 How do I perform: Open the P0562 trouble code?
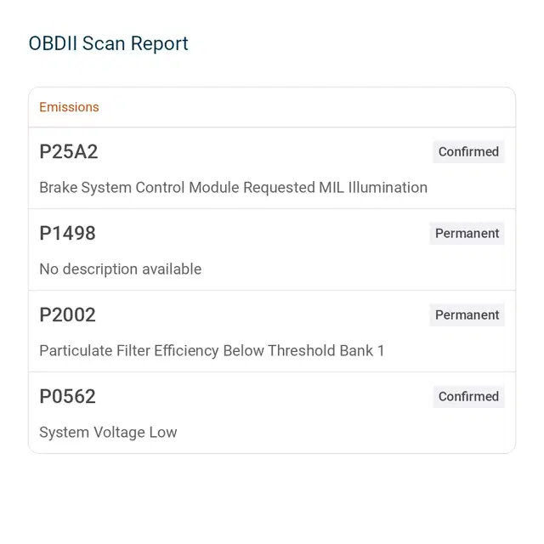67,396
